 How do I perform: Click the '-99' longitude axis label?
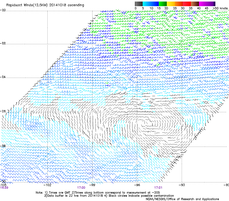92,185
